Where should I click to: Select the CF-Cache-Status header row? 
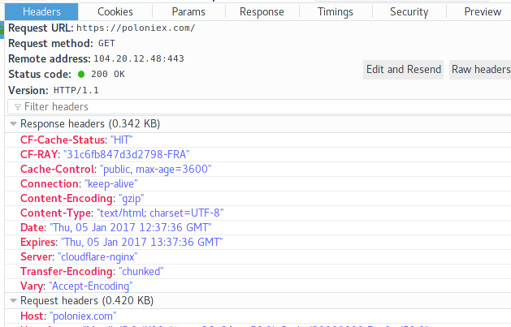pos(258,140)
